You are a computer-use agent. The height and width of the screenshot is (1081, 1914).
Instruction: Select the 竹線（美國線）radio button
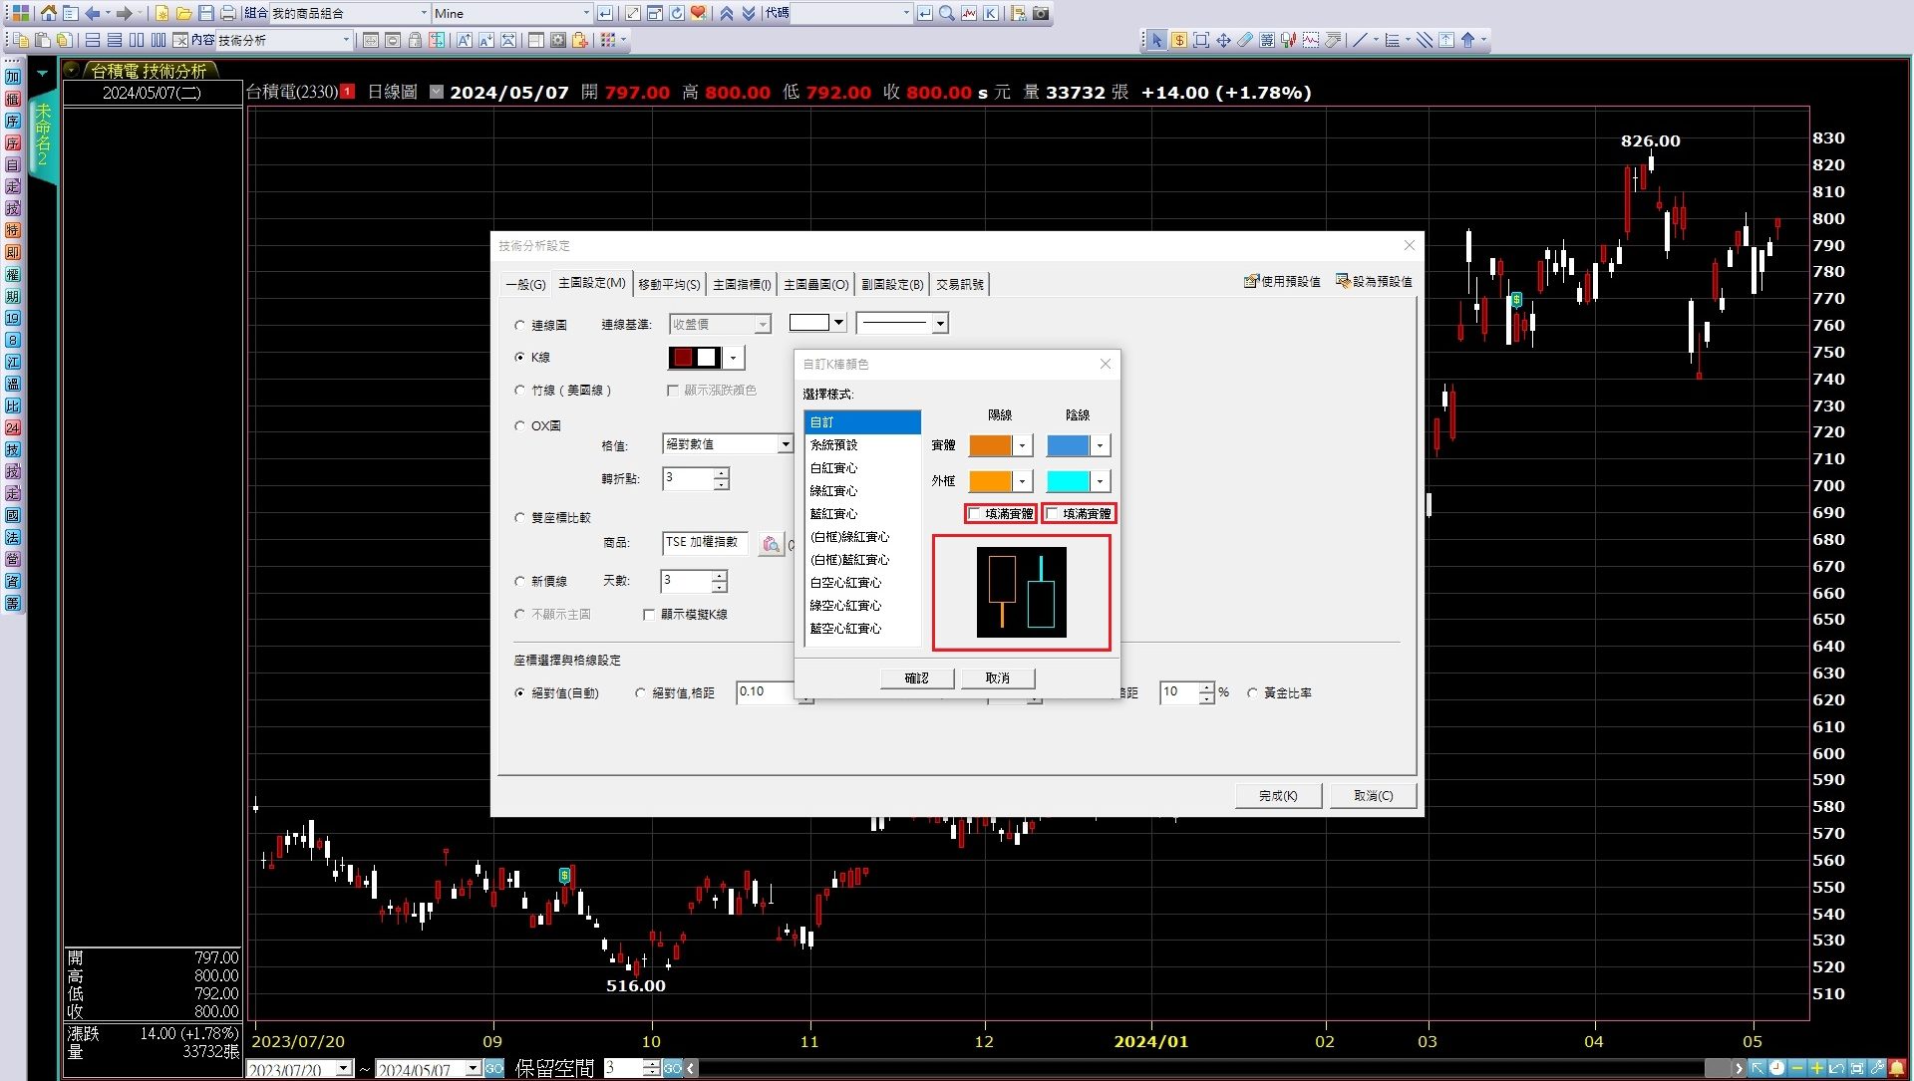[x=519, y=390]
